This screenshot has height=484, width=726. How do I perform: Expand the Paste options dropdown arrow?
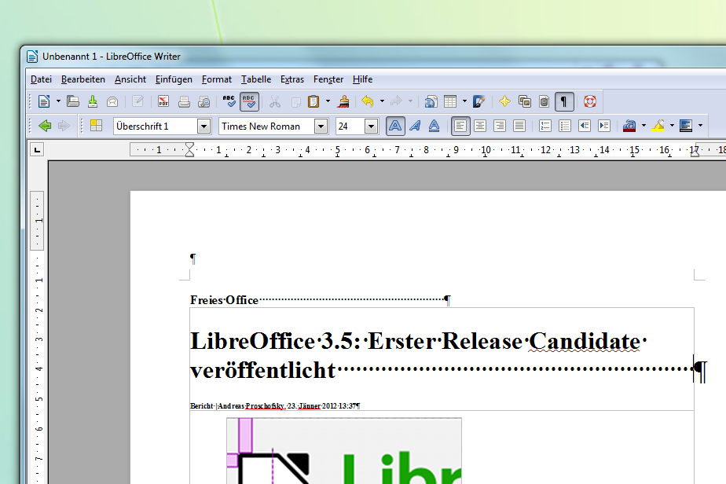tap(328, 101)
